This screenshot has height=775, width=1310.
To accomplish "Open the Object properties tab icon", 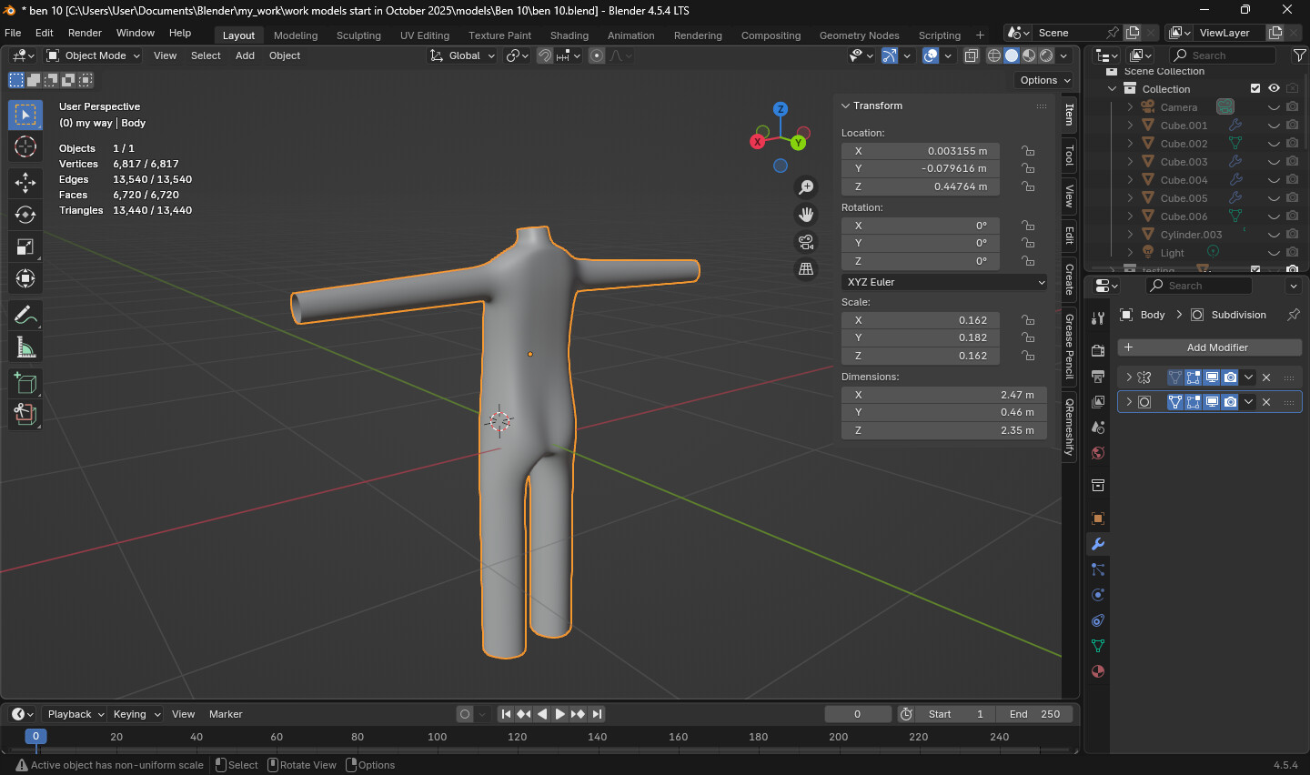I will click(x=1098, y=518).
